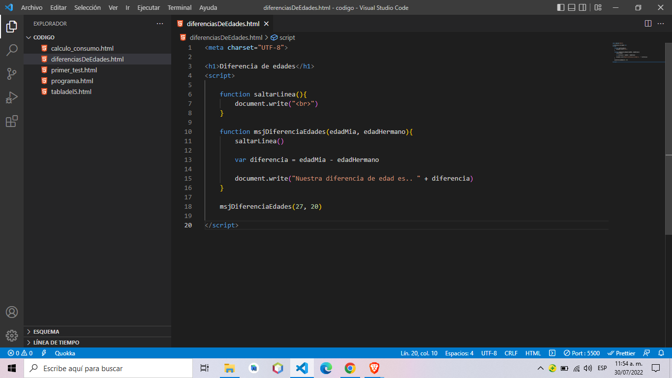672x378 pixels.
Task: Open the Run and Debug view
Action: click(x=12, y=97)
